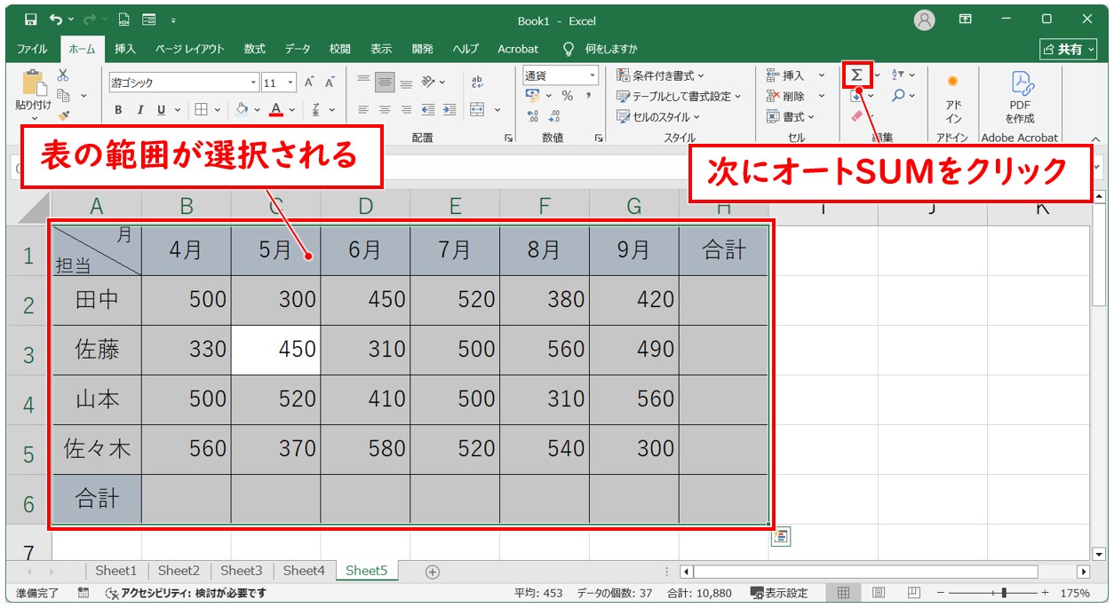The width and height of the screenshot is (1114, 608).
Task: Open conditional formatting menu
Action: pos(660,75)
